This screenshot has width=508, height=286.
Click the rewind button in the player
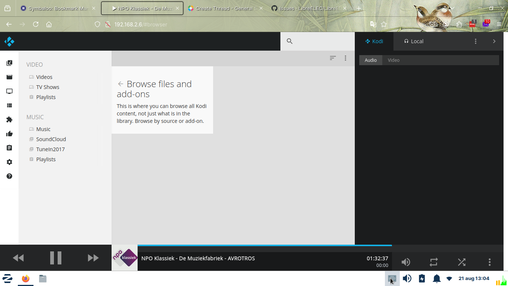point(18,258)
